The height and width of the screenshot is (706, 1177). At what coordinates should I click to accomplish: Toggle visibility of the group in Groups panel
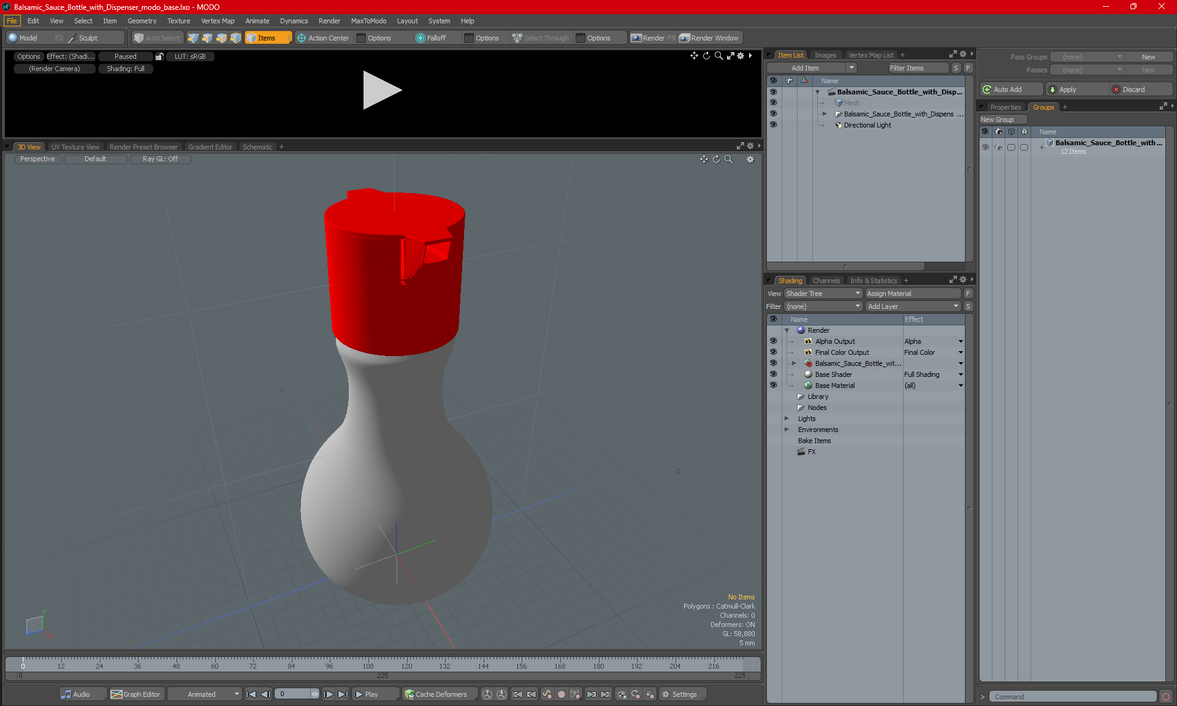pos(985,147)
